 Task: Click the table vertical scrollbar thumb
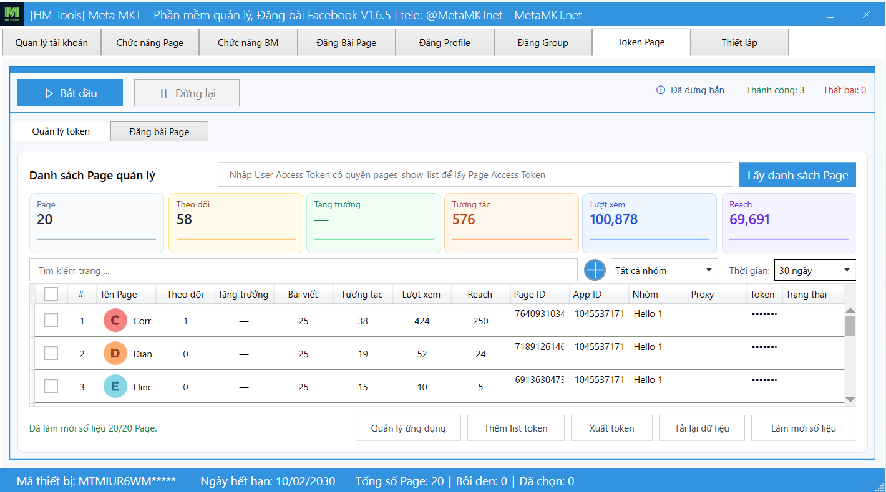[x=850, y=326]
